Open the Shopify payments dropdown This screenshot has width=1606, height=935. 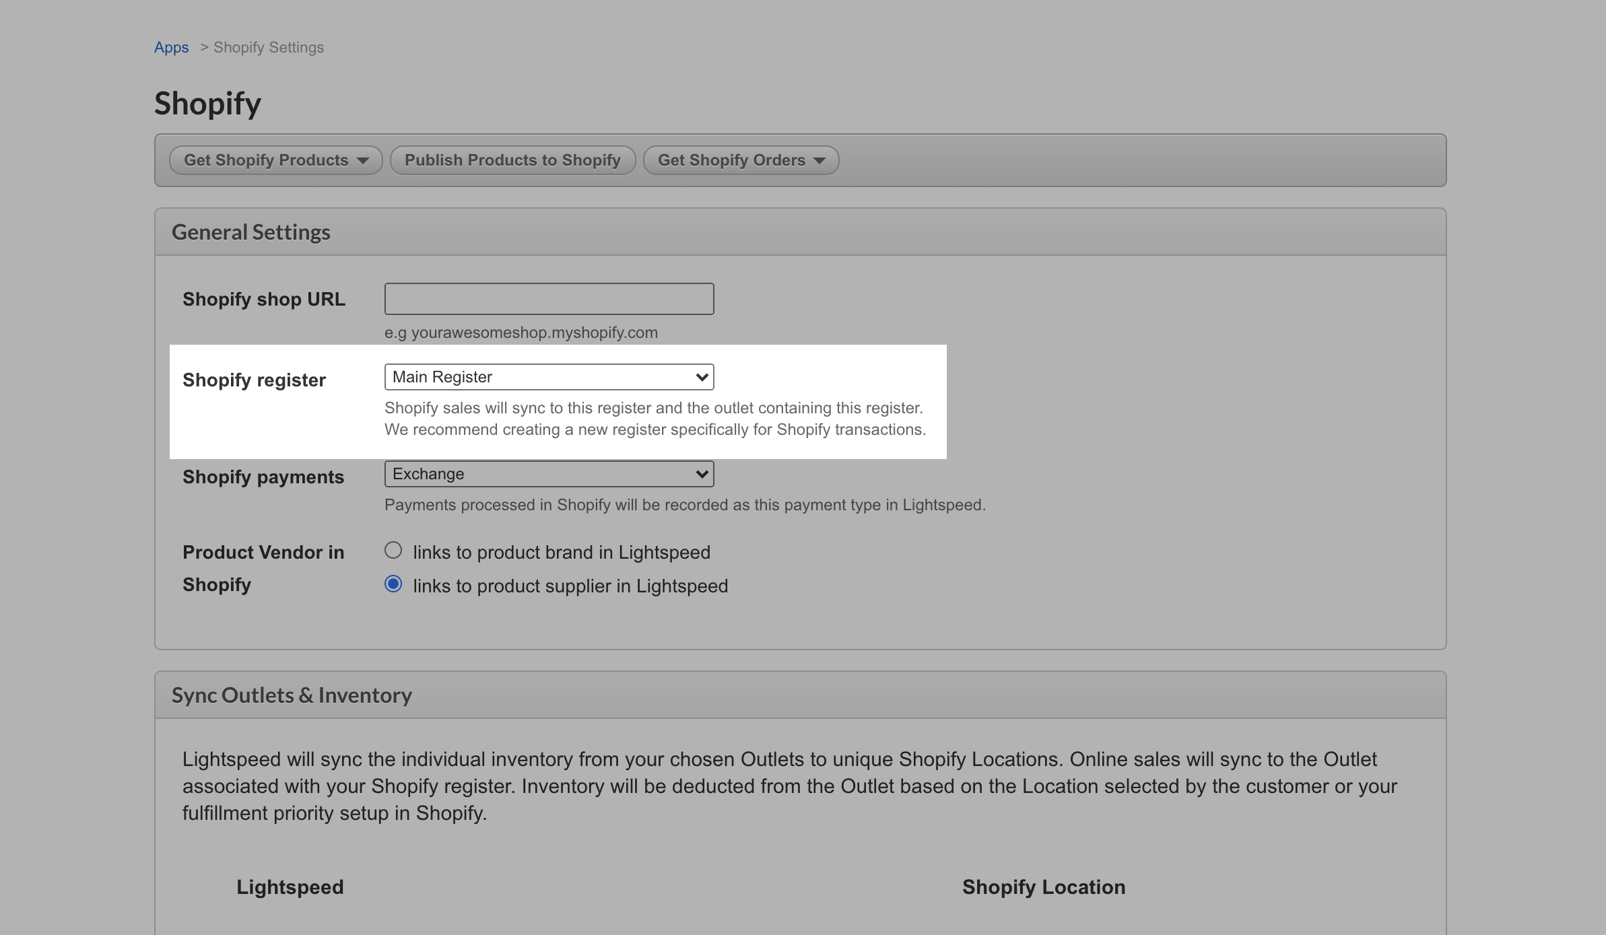[548, 473]
